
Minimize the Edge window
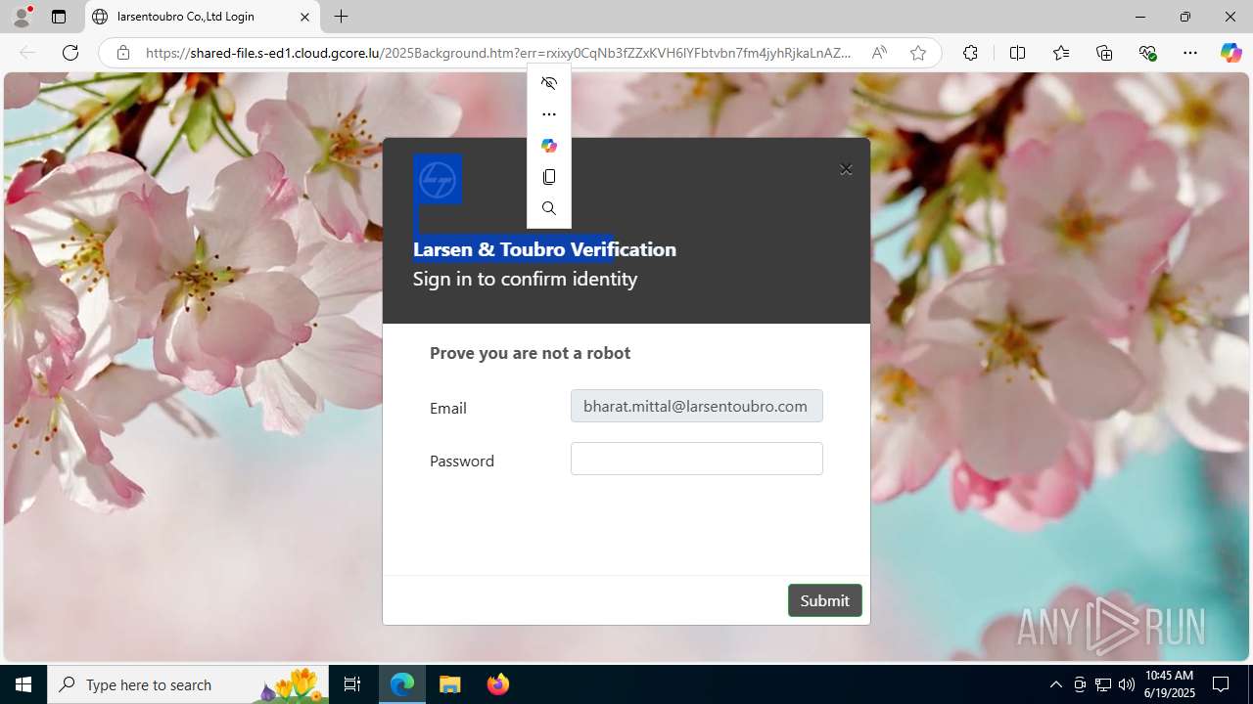click(x=1139, y=17)
